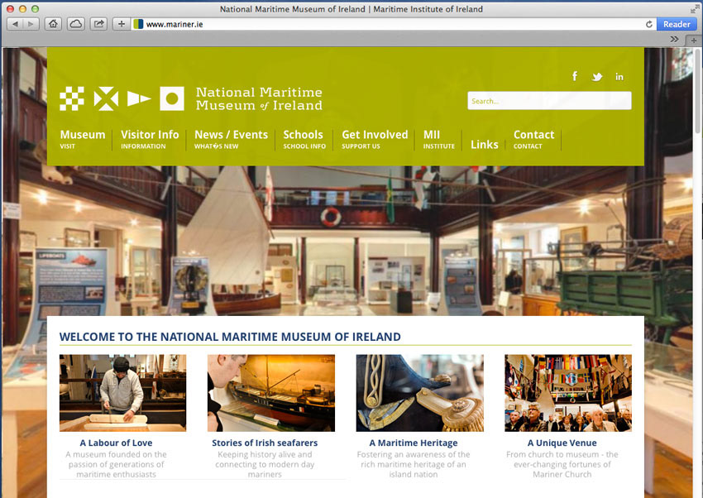Click the Share icon in the toolbar

coord(98,24)
